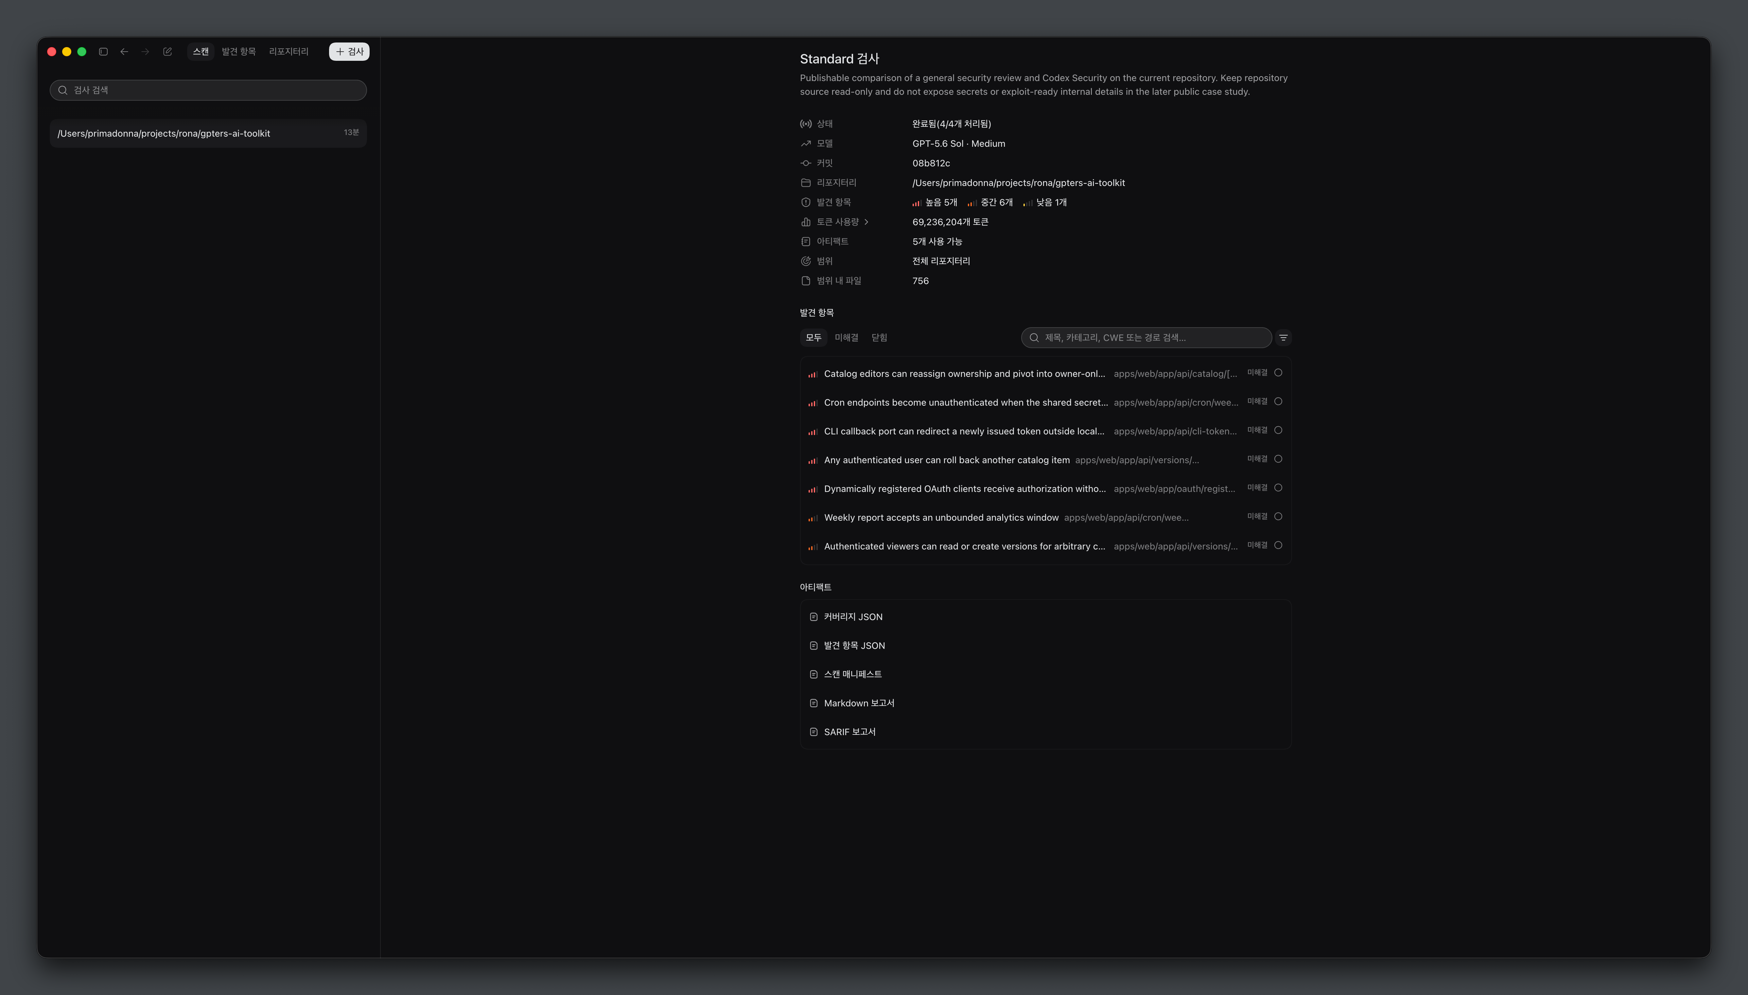Open the findings filter icon
Image resolution: width=1748 pixels, height=995 pixels.
1283,338
